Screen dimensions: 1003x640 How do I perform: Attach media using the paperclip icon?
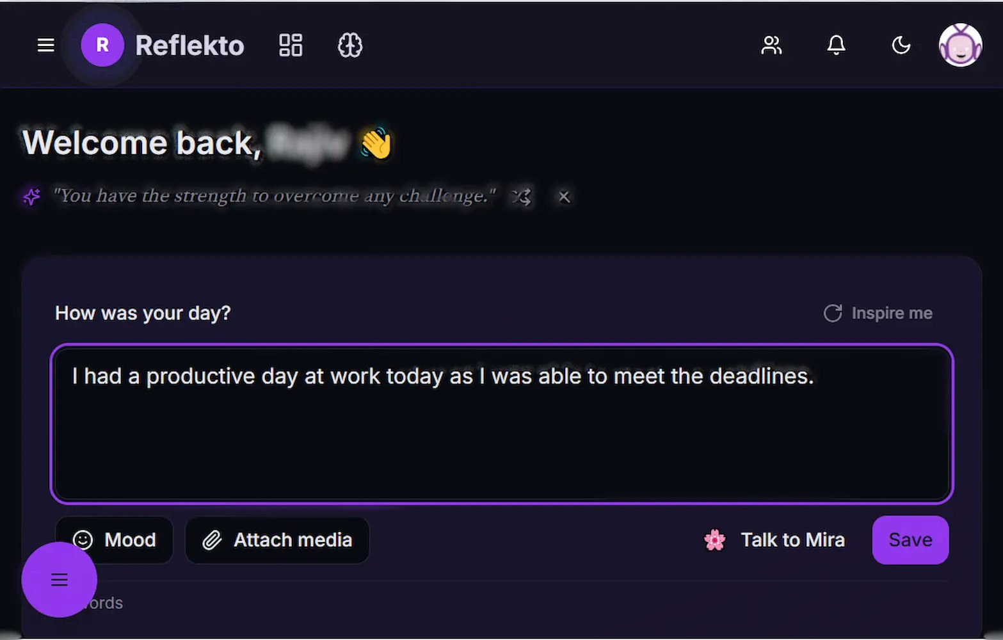[x=212, y=540]
